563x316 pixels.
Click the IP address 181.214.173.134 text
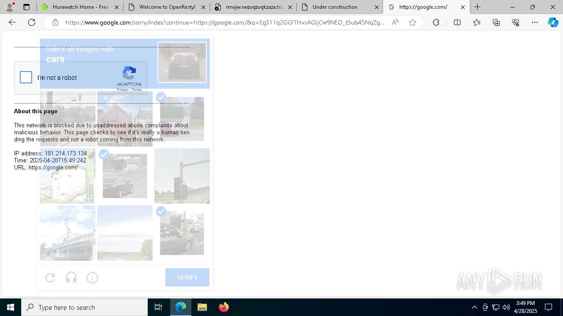coord(66,153)
